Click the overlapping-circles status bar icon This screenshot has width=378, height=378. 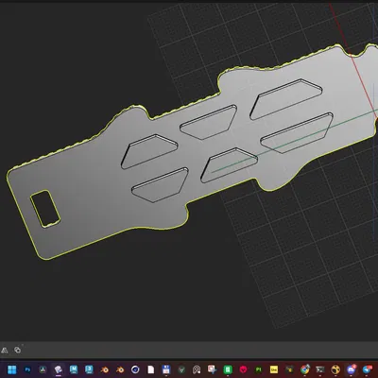[18, 350]
